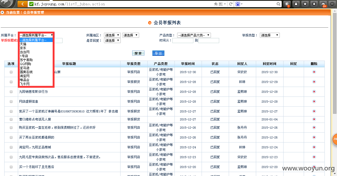Expand the 产品类型 dropdown
The width and height of the screenshot is (337, 176).
click(194, 35)
